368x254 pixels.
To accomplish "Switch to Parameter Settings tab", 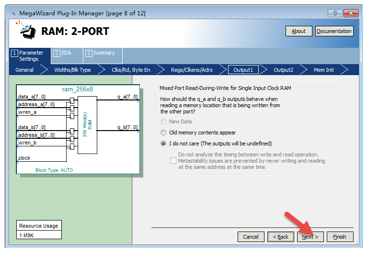I will [x=30, y=56].
